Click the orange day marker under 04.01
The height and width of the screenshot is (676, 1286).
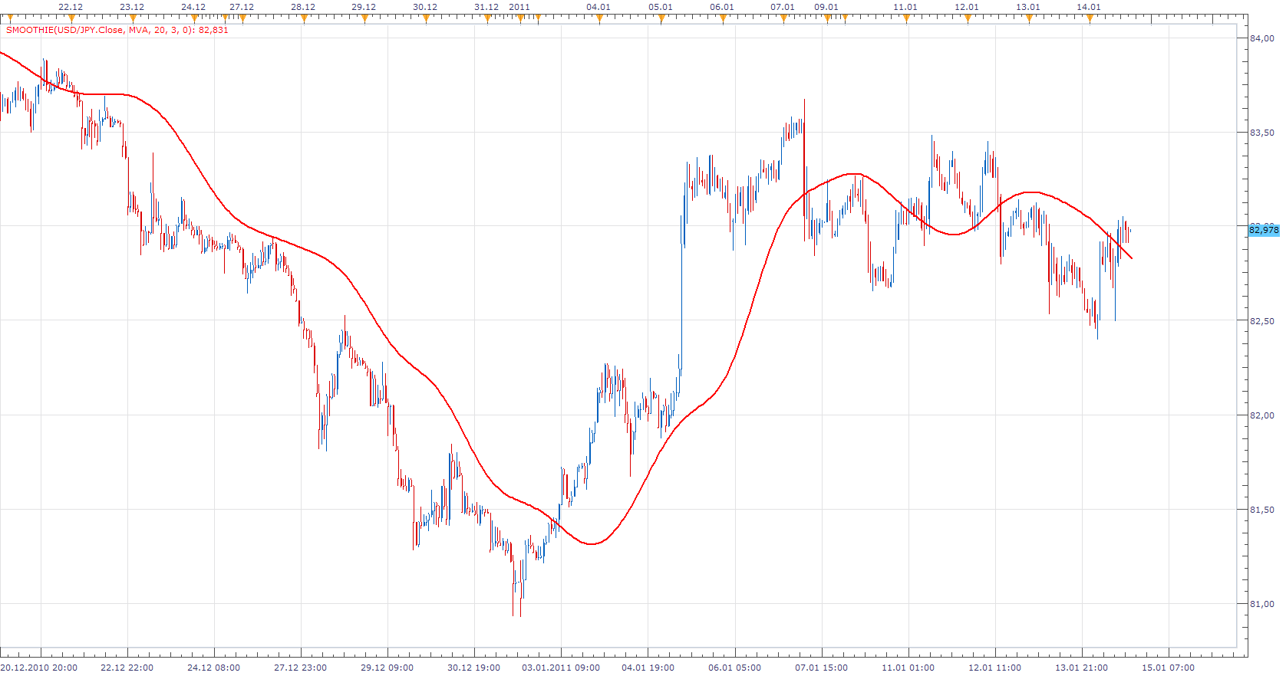(x=598, y=19)
